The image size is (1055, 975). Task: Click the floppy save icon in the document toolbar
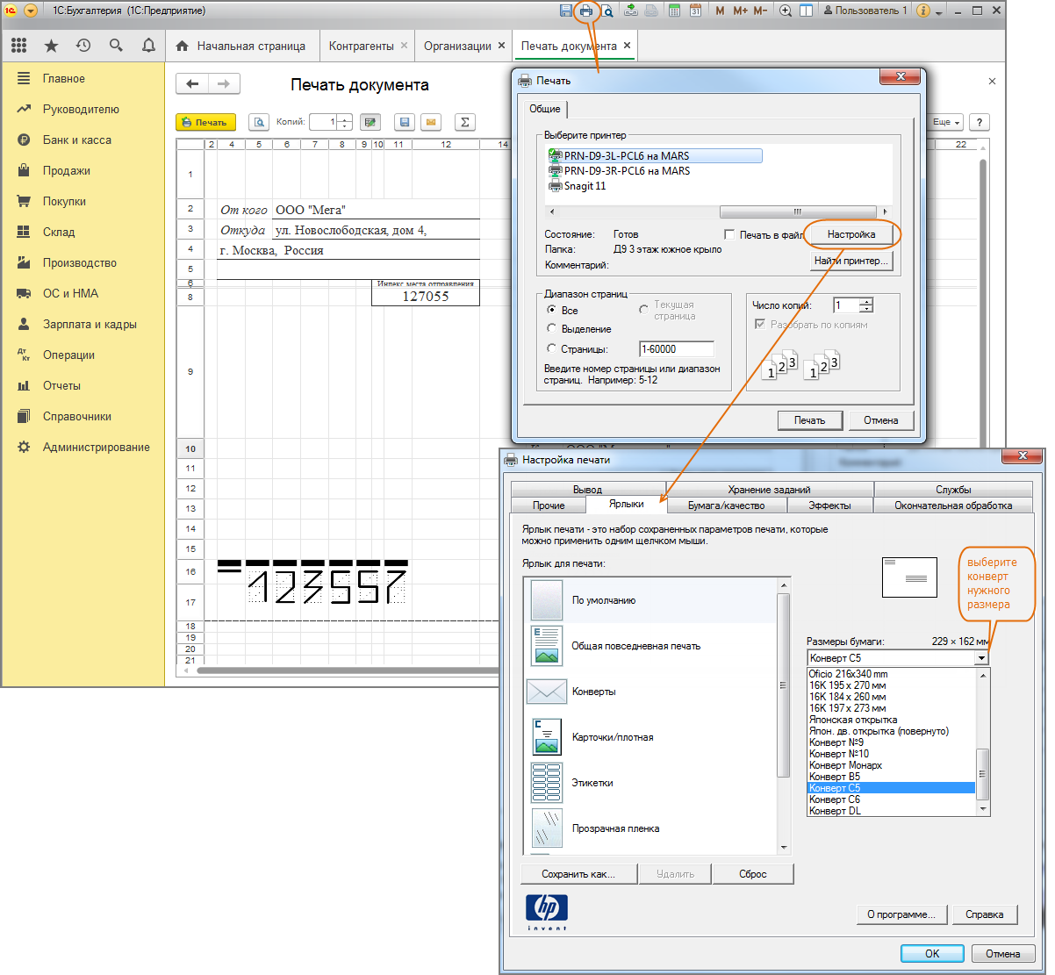pyautogui.click(x=405, y=122)
